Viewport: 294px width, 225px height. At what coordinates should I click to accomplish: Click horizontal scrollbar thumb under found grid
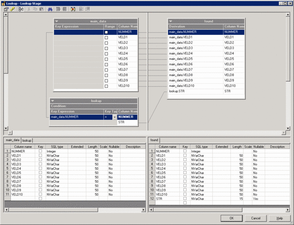[198, 210]
